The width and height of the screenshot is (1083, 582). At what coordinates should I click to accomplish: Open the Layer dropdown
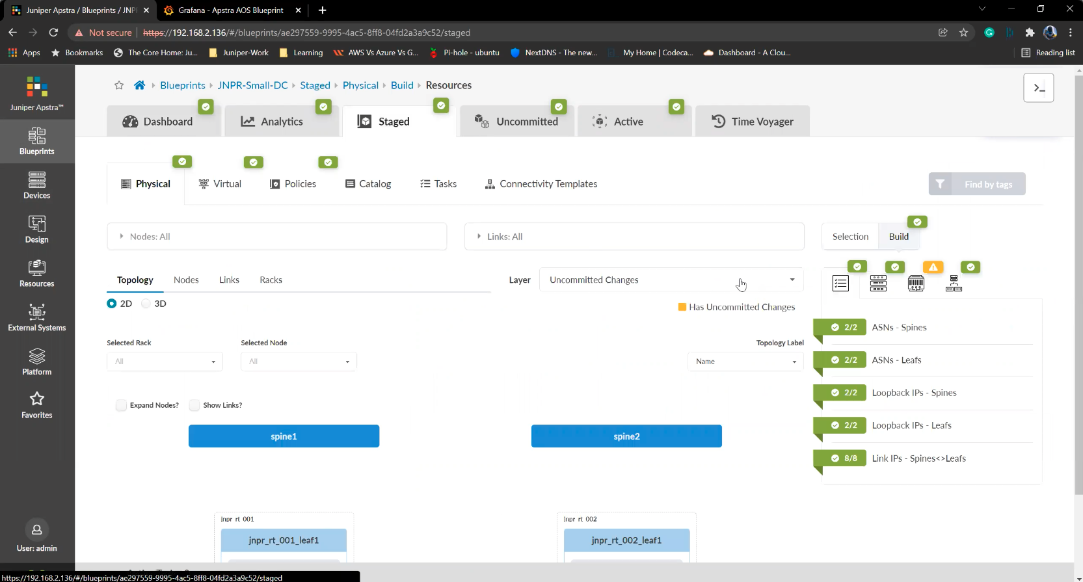pos(671,280)
